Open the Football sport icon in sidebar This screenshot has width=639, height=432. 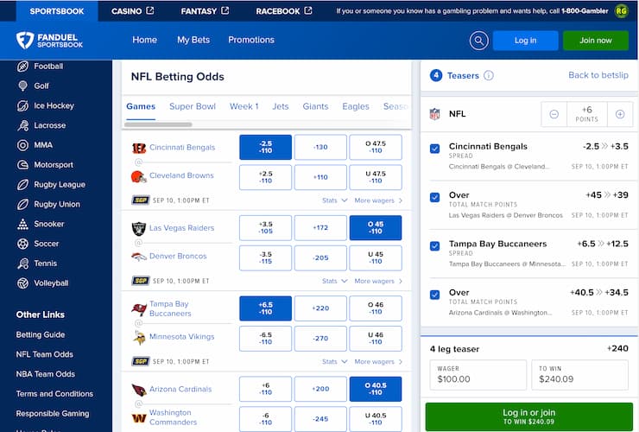pyautogui.click(x=22, y=67)
